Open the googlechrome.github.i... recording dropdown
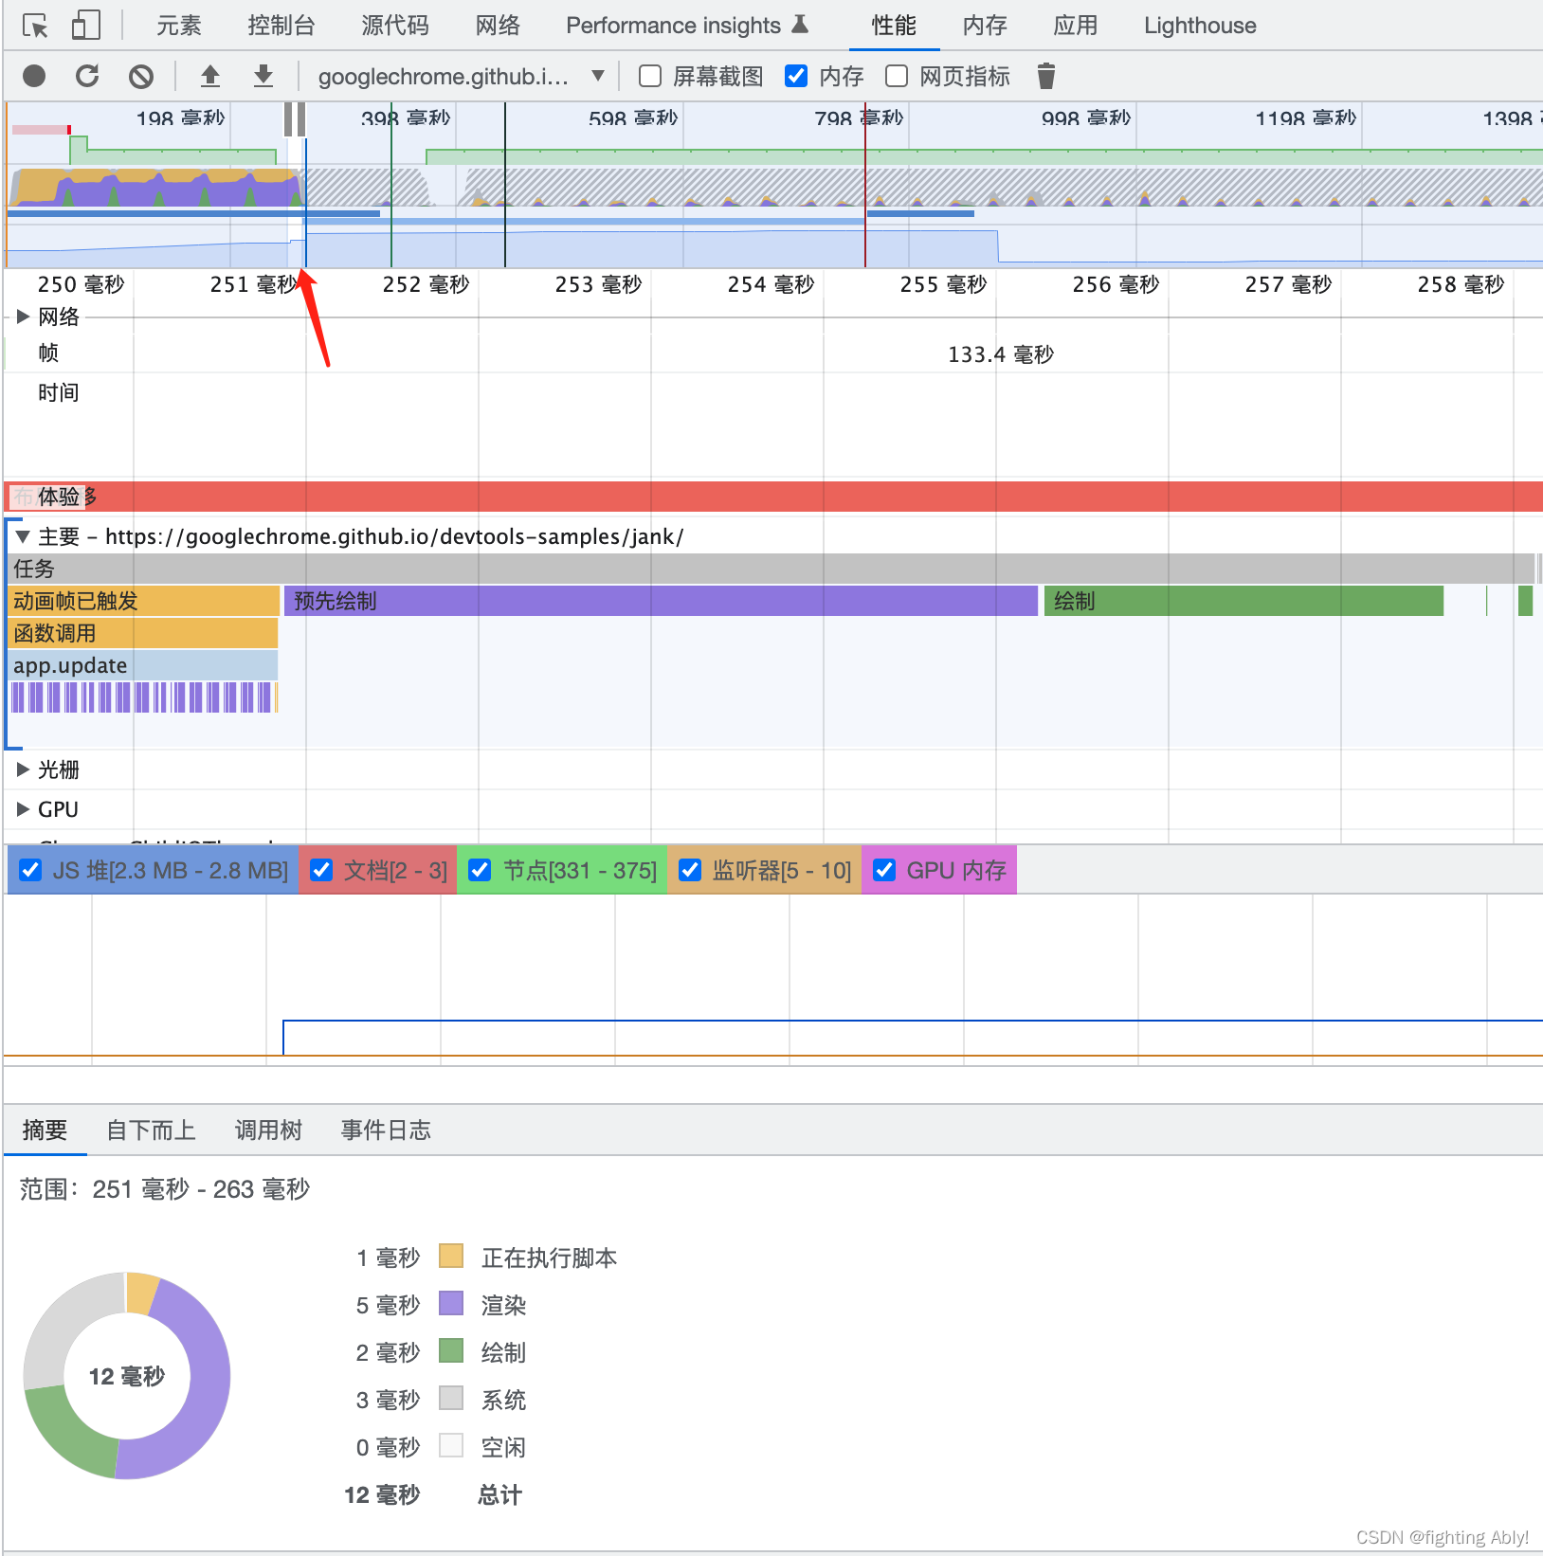 [x=462, y=76]
